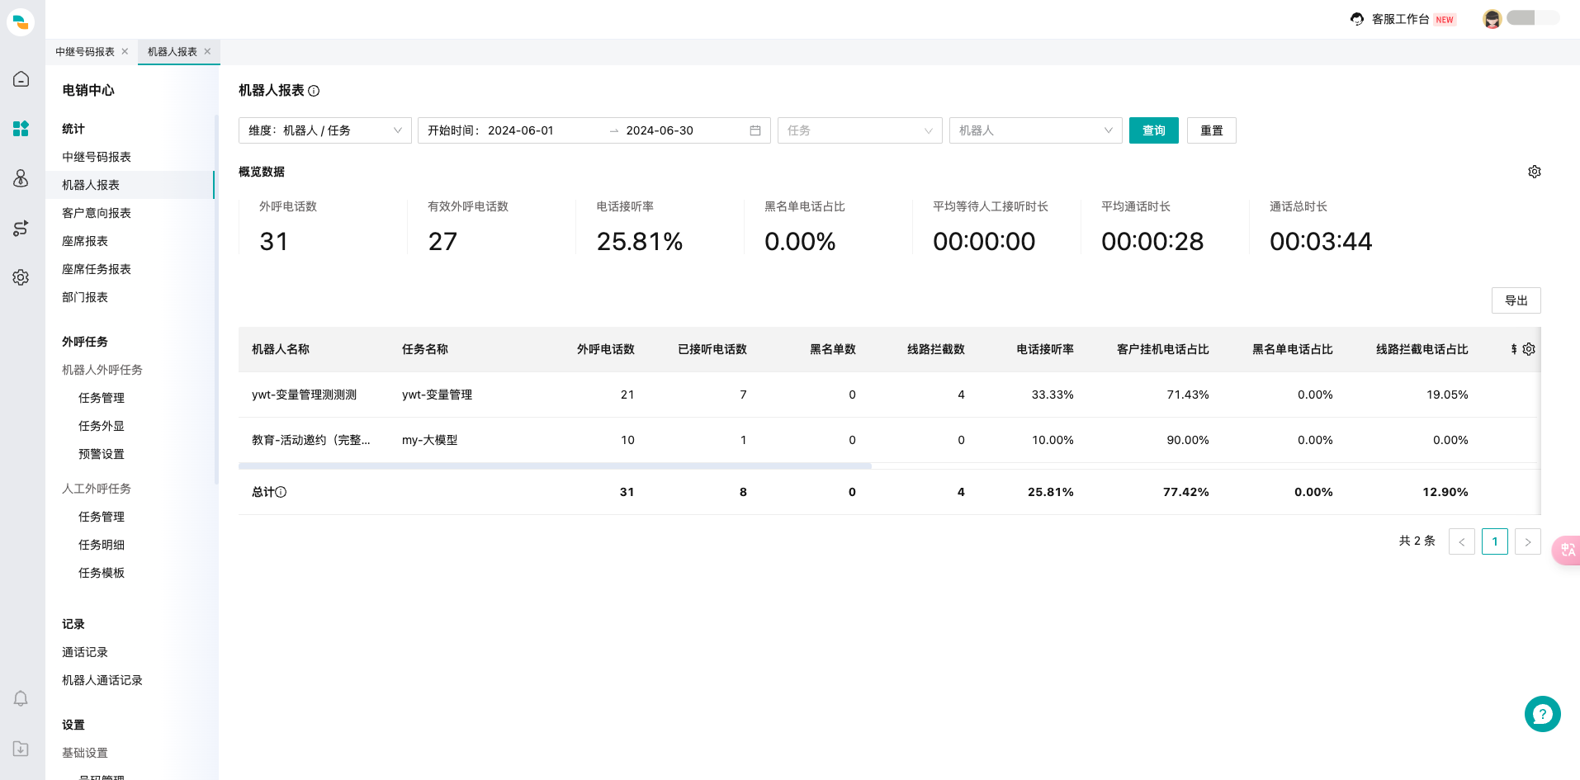Viewport: 1580px width, 780px height.
Task: Click 通话总时长 value 00:03:44
Action: point(1321,241)
